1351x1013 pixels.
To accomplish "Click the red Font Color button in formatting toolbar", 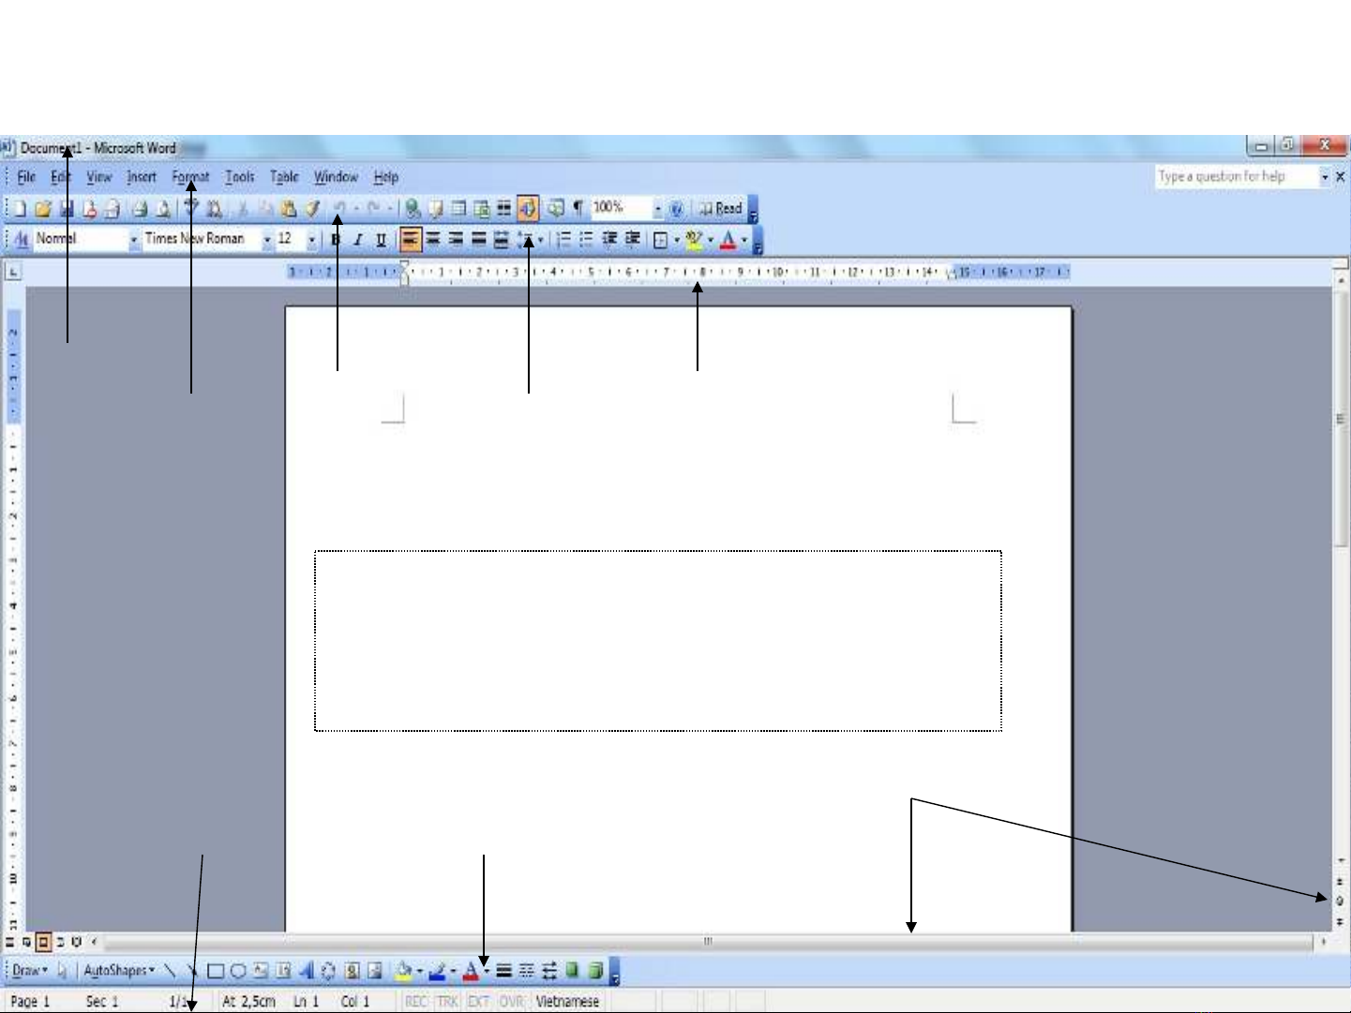I will pyautogui.click(x=728, y=240).
